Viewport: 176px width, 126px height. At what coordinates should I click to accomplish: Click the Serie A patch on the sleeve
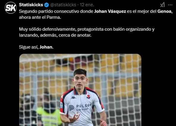point(61,105)
